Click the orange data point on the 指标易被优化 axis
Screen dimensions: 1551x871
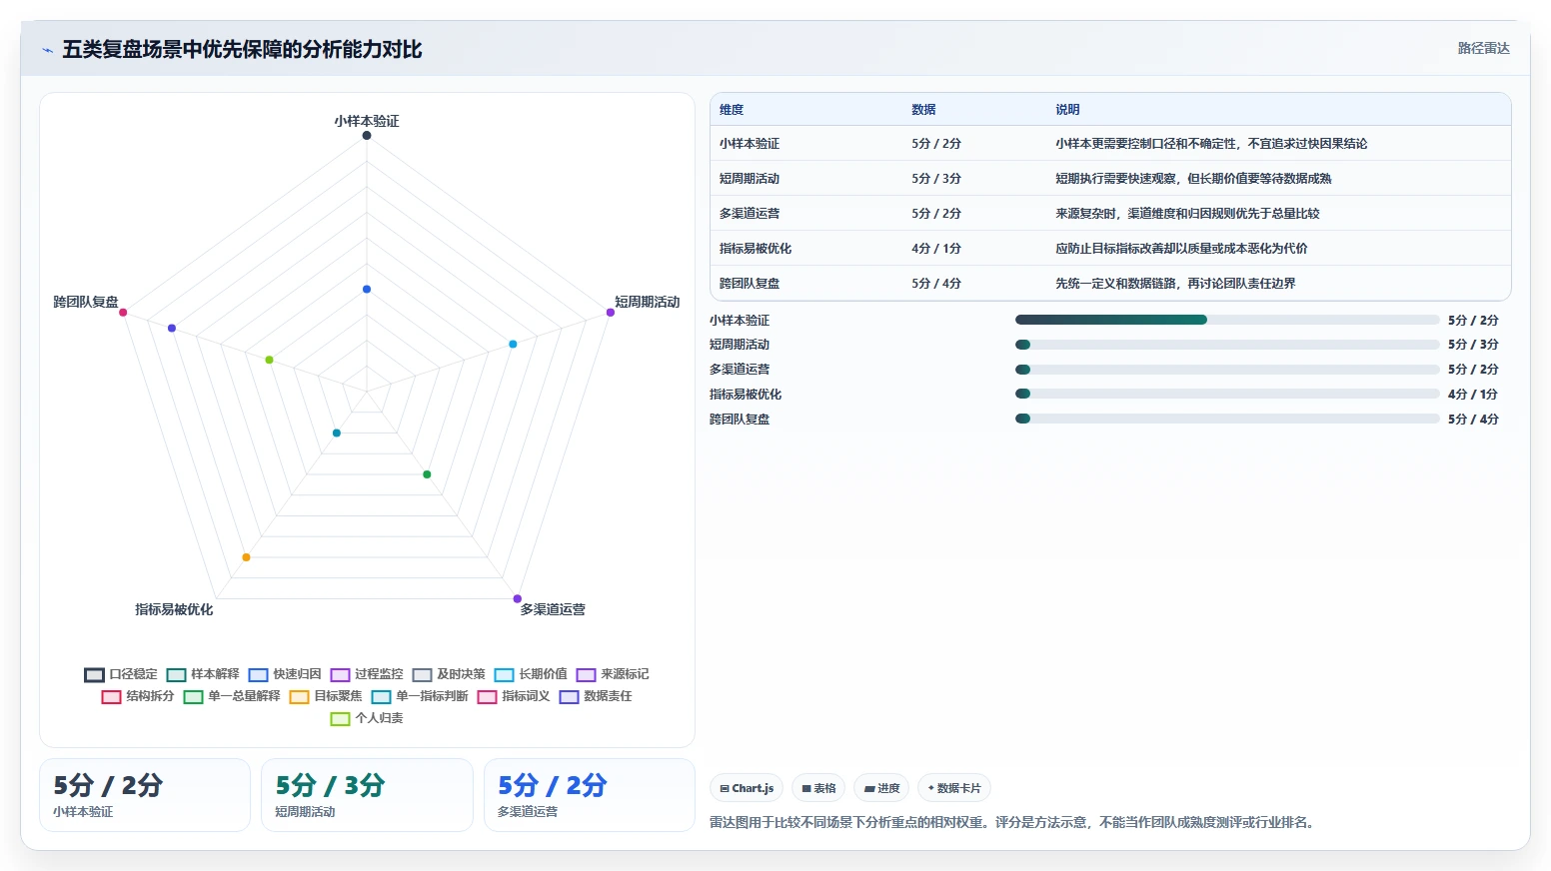pos(246,557)
